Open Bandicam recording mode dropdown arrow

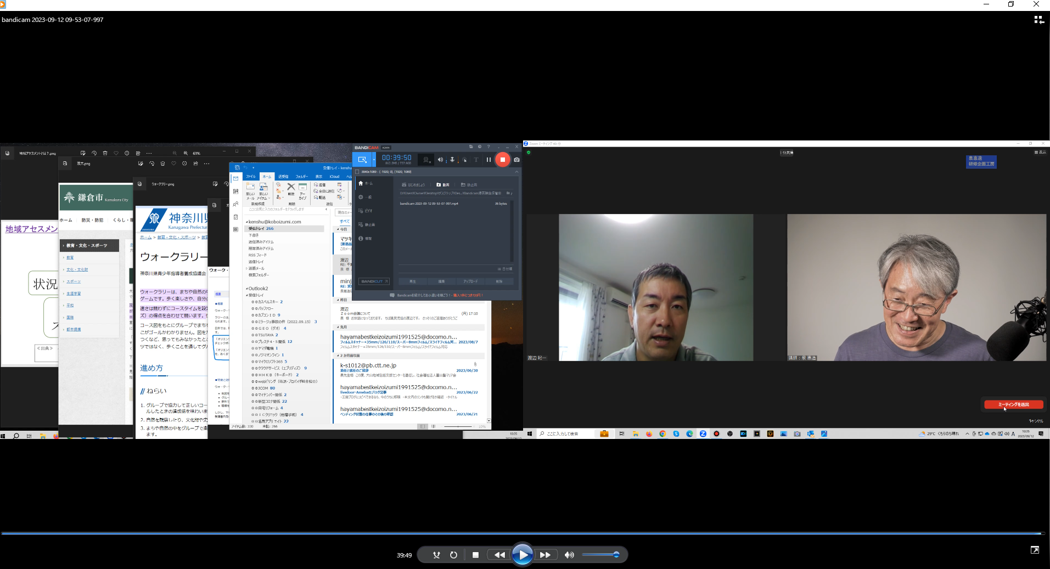(374, 160)
